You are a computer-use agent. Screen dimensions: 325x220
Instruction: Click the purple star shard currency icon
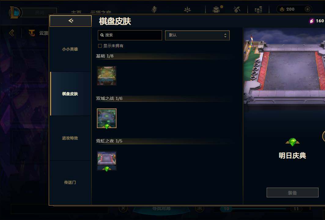pos(312,21)
